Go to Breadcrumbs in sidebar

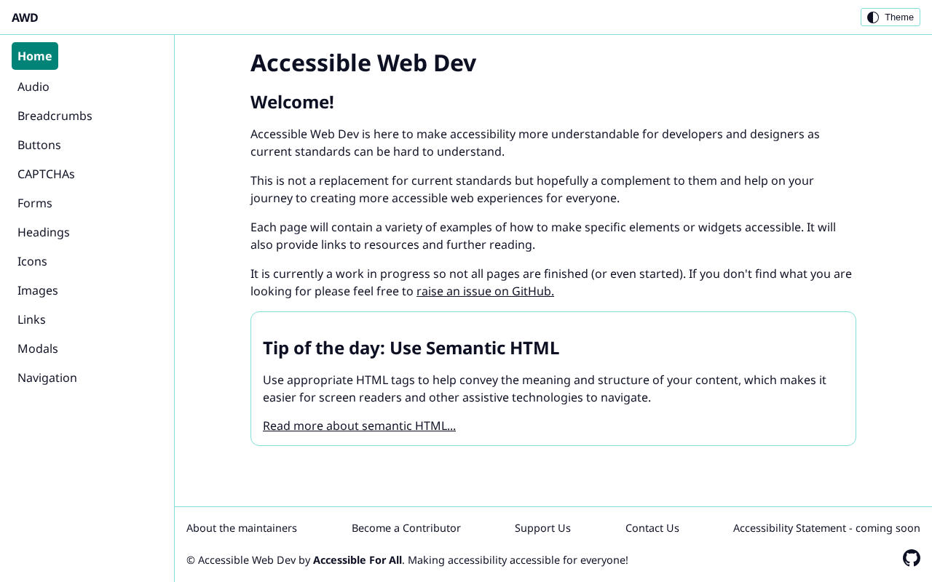click(55, 116)
